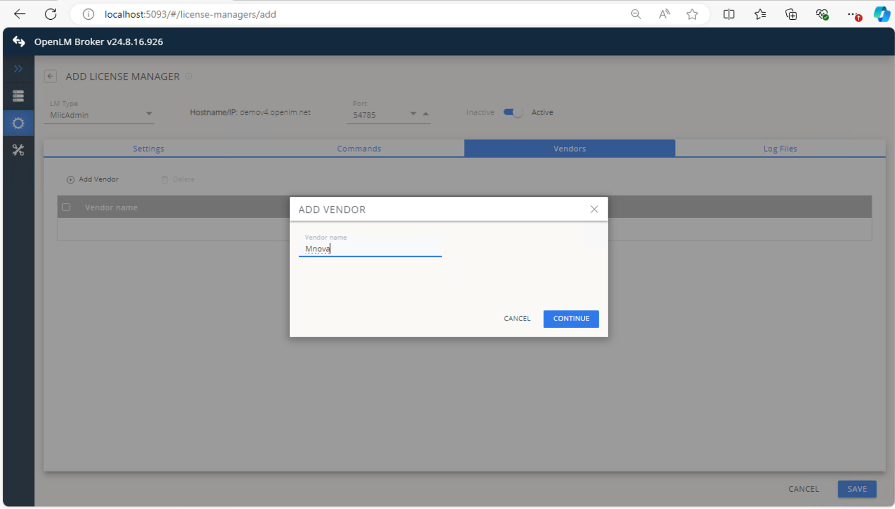This screenshot has height=509, width=895.
Task: Edit the Vendor name input field
Action: (x=370, y=249)
